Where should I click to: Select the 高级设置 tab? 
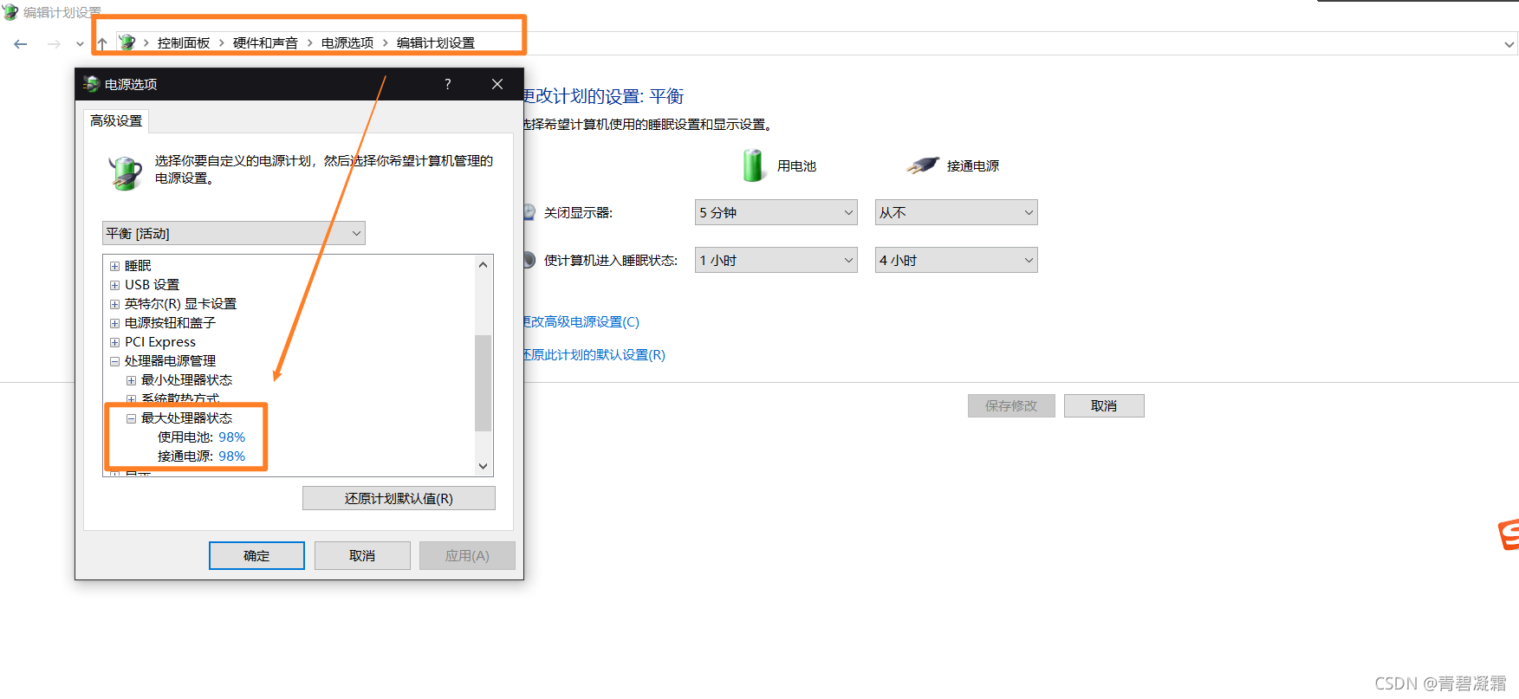point(116,120)
